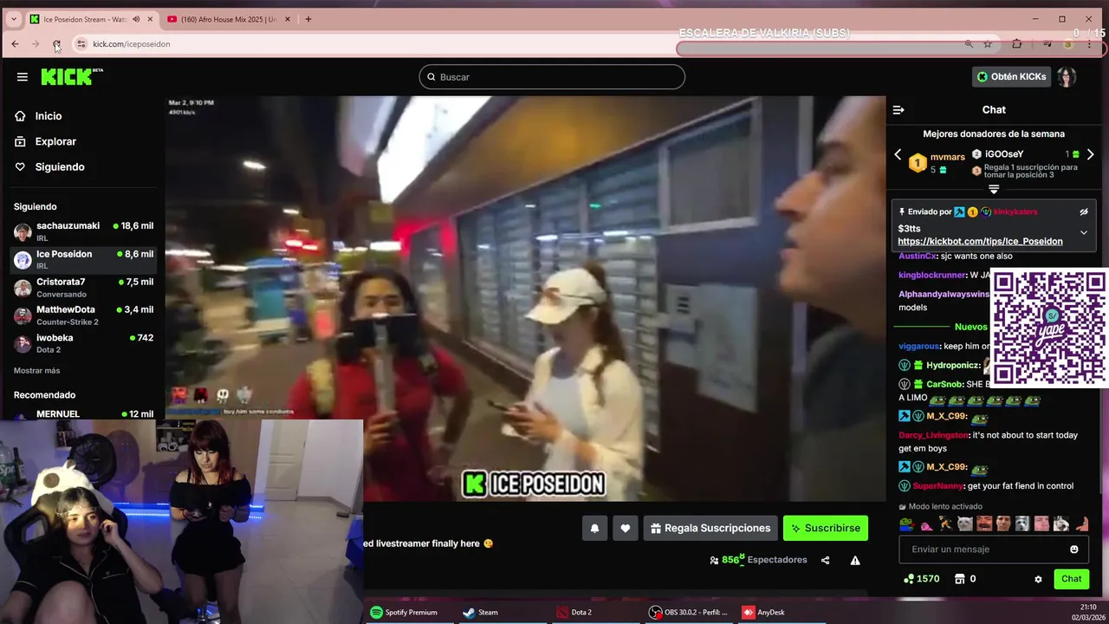Open Steam in the taskbar
This screenshot has width=1109, height=624.
coord(480,613)
